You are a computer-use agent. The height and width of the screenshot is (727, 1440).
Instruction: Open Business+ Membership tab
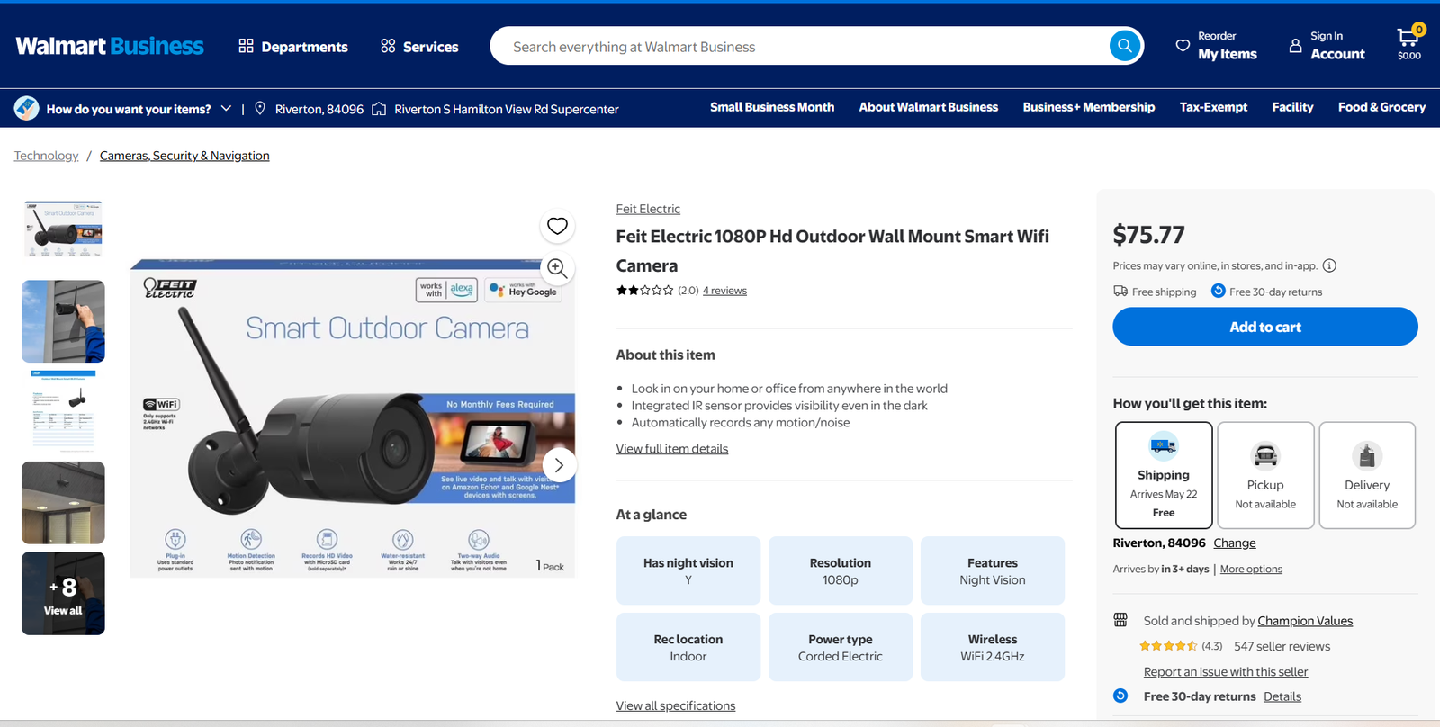(x=1089, y=107)
